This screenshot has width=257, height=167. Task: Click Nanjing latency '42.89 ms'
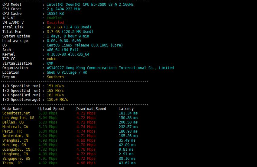(127, 145)
